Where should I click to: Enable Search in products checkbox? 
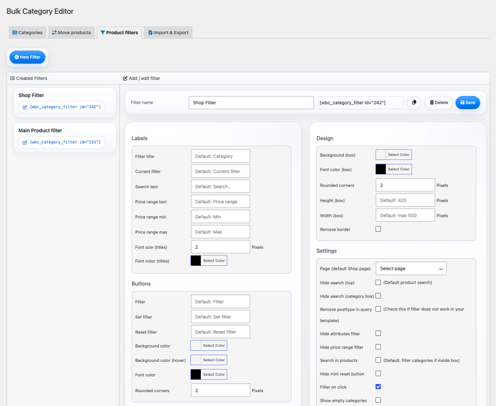click(x=378, y=360)
